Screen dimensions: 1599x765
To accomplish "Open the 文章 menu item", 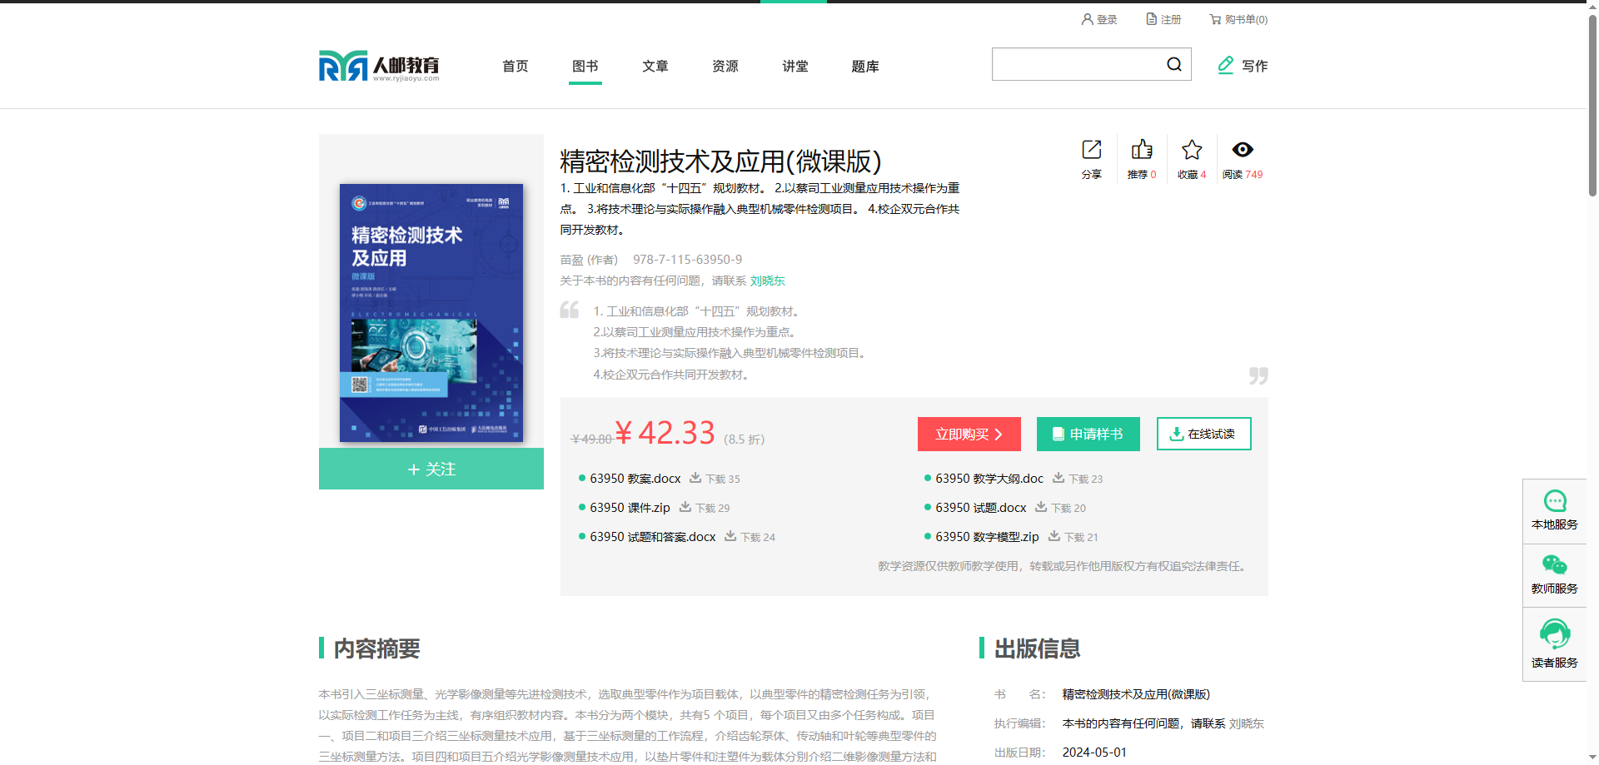I will coord(655,66).
